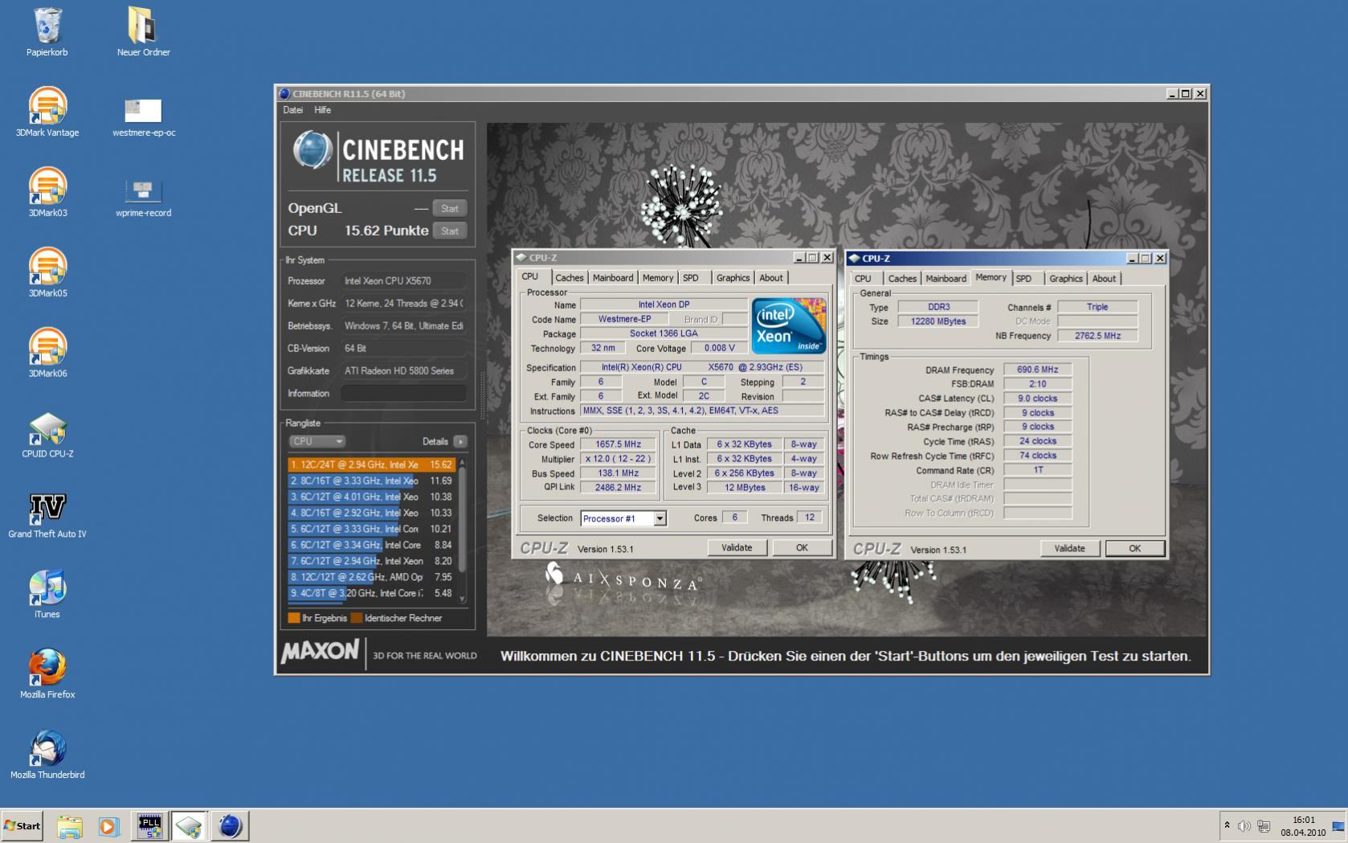Select the 8C/16T @ 3.33 GHz ranking entry
1348x843 pixels.
[372, 481]
